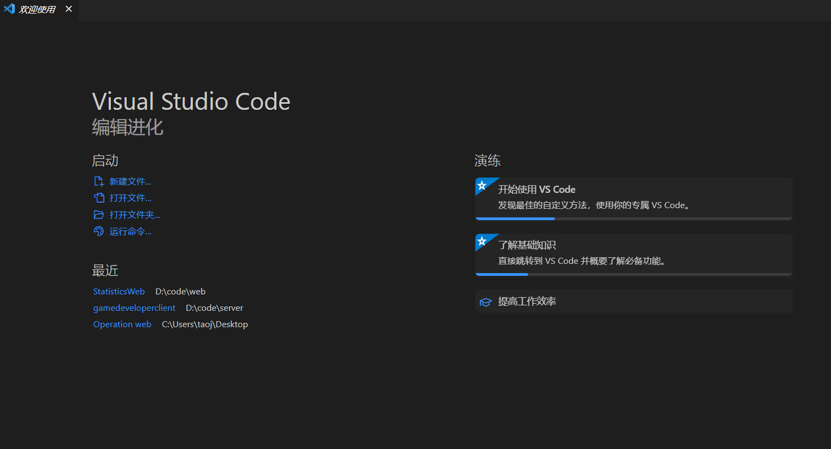Open the 开始使用 VS Code walkthrough
This screenshot has width=831, height=449.
634,199
